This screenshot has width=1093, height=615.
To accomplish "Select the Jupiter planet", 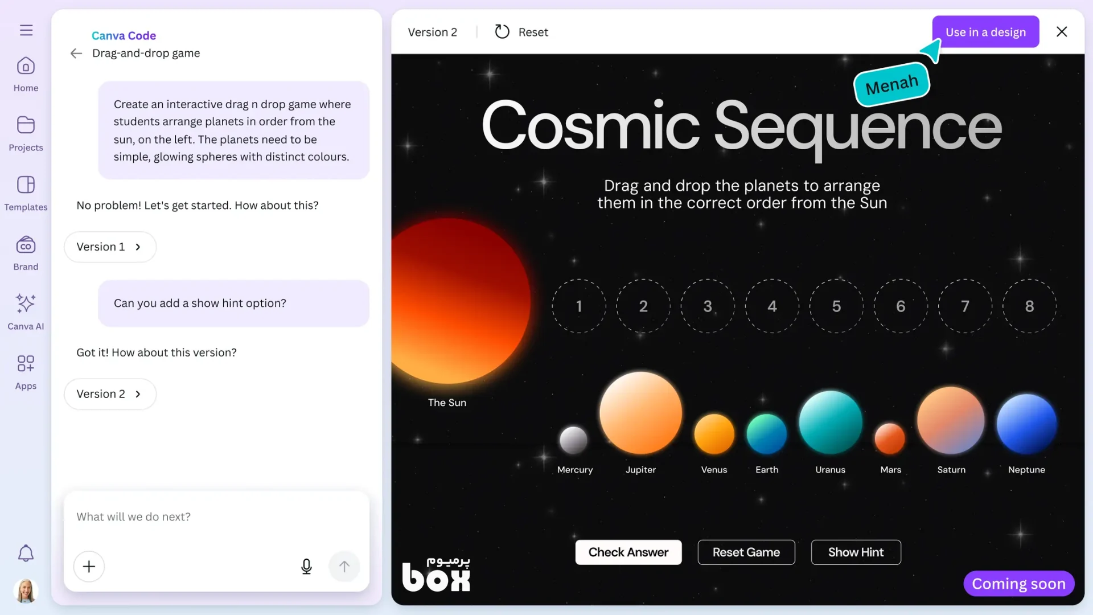I will 640,413.
